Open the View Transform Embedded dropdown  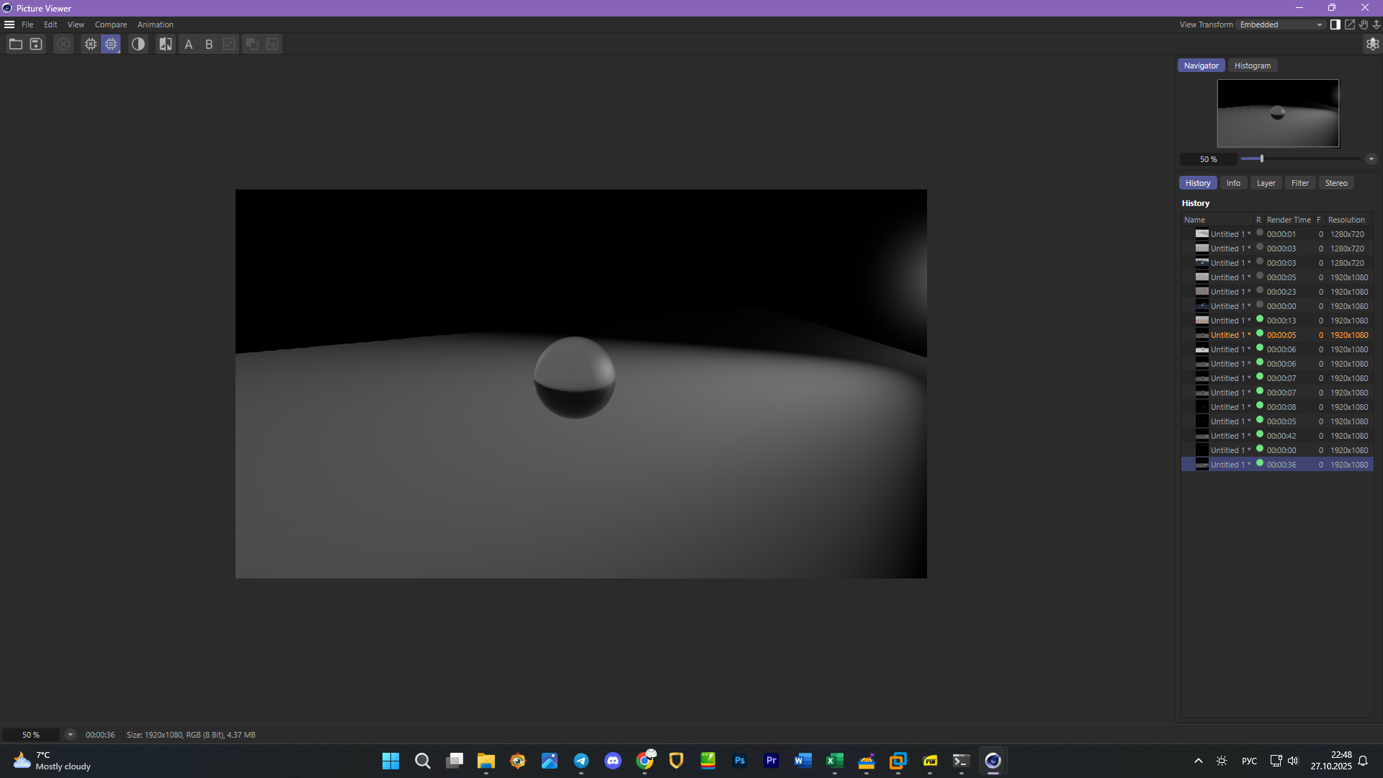point(1281,24)
